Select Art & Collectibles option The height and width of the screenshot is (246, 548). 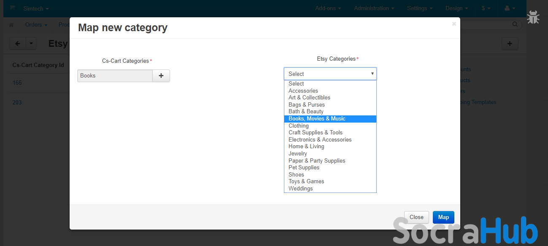(x=330, y=98)
